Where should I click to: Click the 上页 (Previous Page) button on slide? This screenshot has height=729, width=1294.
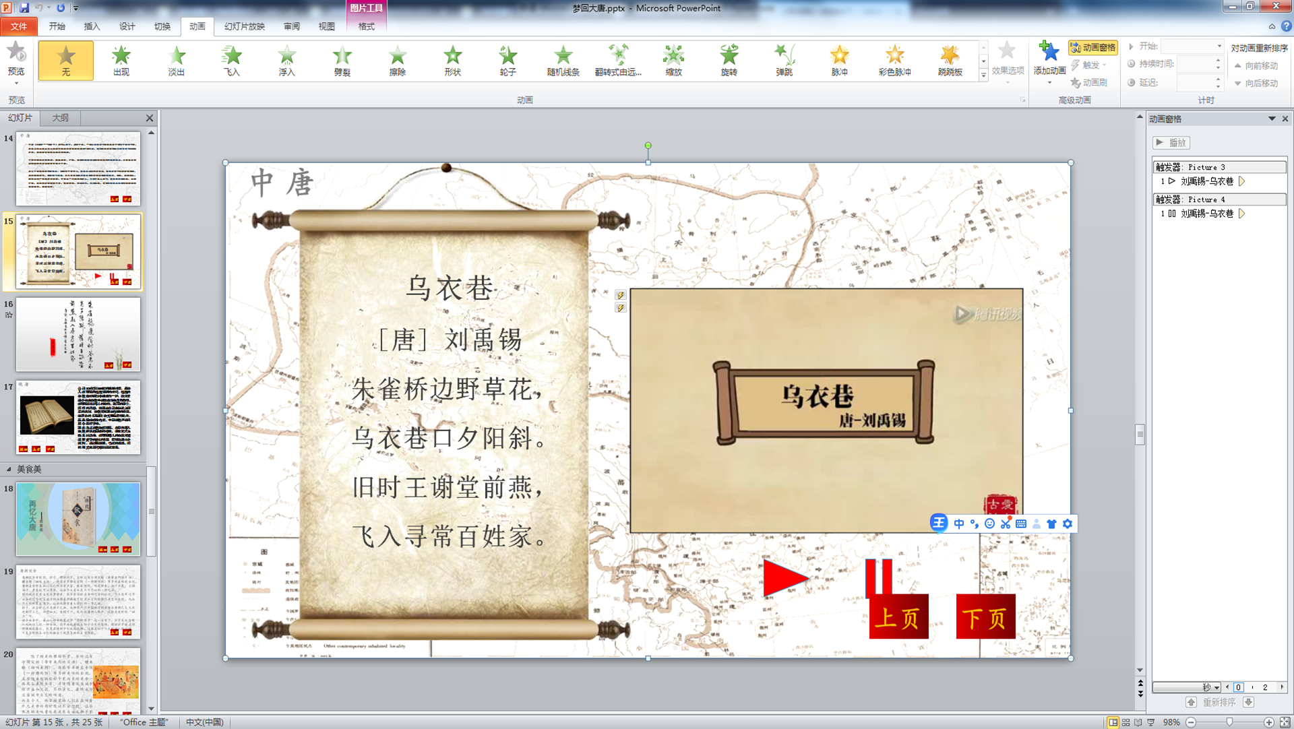pyautogui.click(x=898, y=616)
